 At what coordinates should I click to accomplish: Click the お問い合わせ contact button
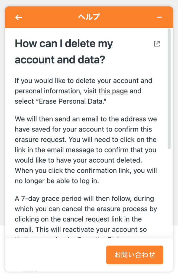pos(135,255)
